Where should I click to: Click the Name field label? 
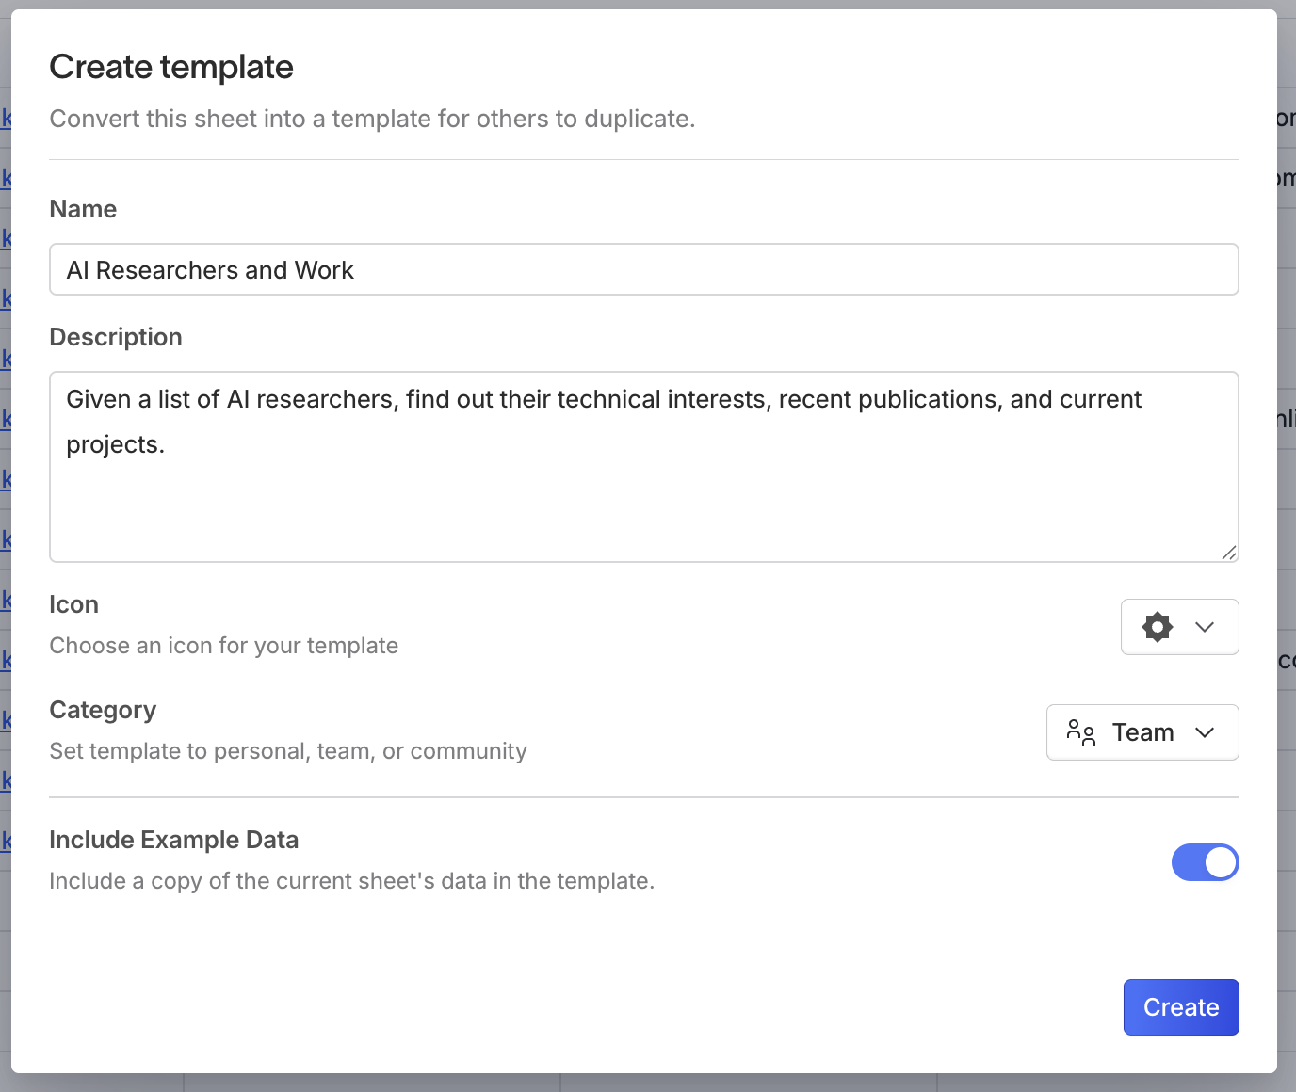pyautogui.click(x=83, y=209)
